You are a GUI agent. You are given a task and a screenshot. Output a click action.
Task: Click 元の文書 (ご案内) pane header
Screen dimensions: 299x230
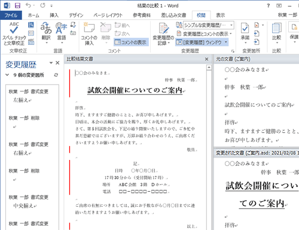tap(257, 59)
